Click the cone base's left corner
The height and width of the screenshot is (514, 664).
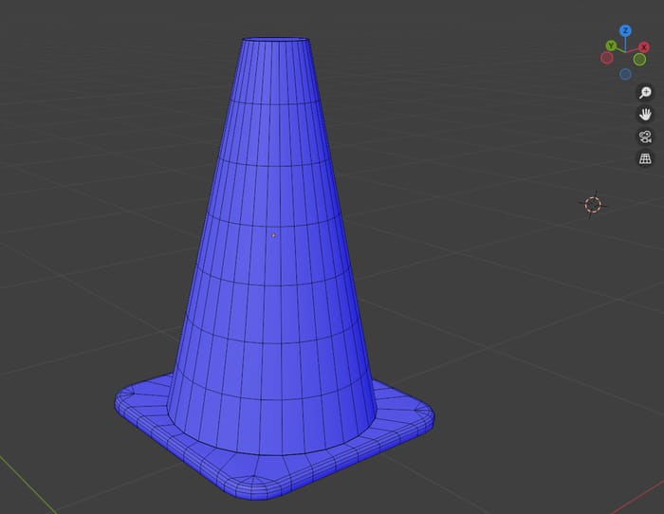tap(123, 405)
